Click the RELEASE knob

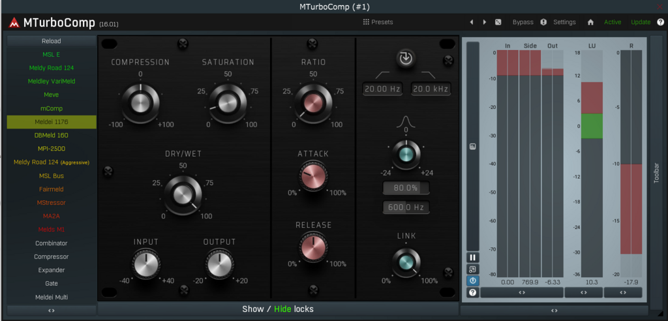[314, 247]
